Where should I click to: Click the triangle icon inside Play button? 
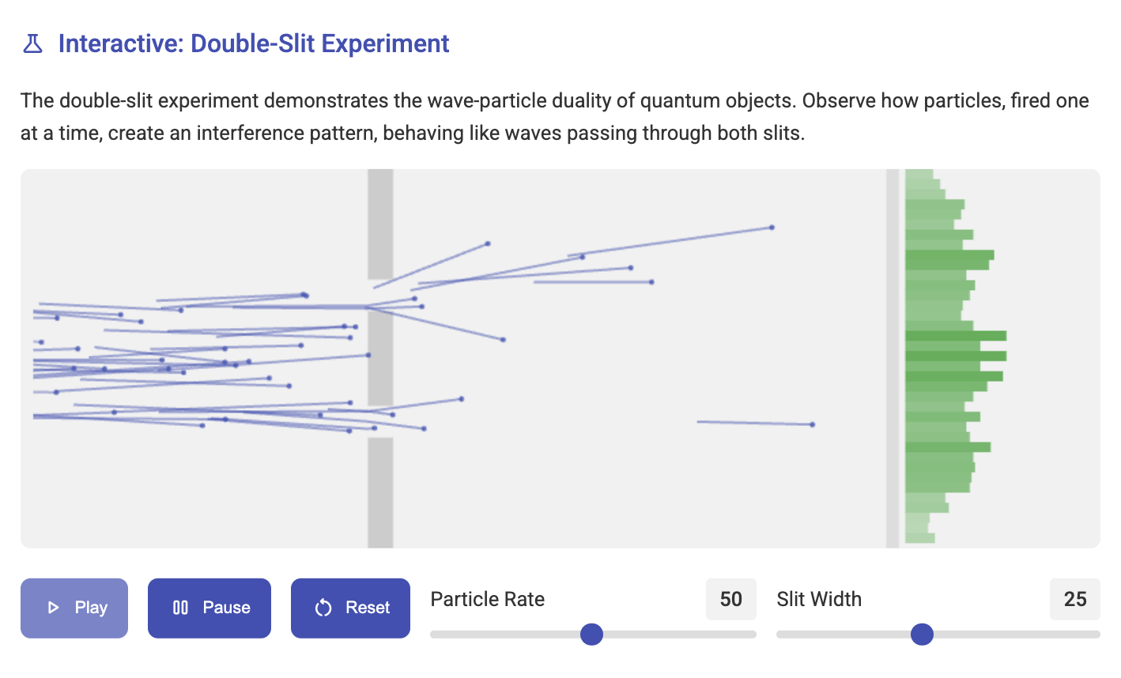click(54, 608)
